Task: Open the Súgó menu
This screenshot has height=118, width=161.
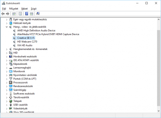Action: pyautogui.click(x=33, y=9)
